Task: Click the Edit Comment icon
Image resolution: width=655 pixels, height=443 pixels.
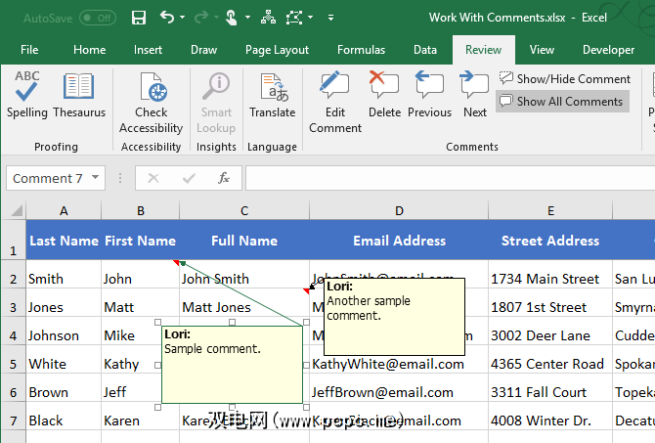Action: coord(335,102)
